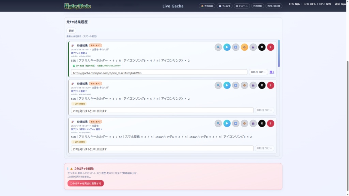Click the magnifier icon on the 16:15:01 result
The height and width of the screenshot is (196, 349).
[218, 47]
